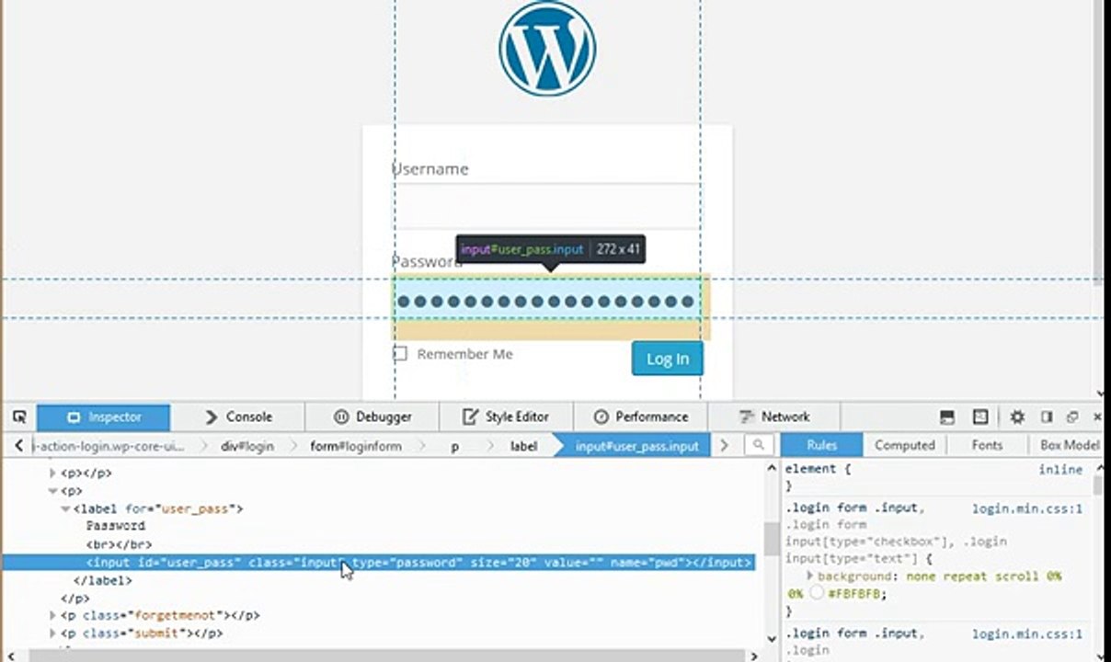Click the breadcrumb right scroll arrow
Image resolution: width=1111 pixels, height=662 pixels.
coord(725,445)
